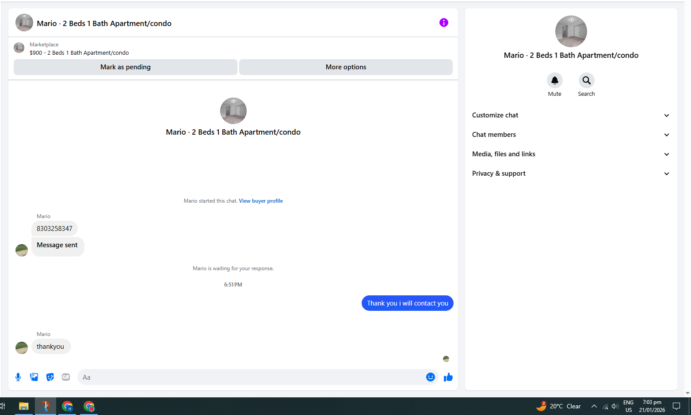Open second Chrome icon in taskbar

tap(89, 406)
